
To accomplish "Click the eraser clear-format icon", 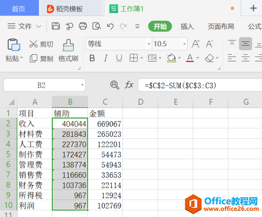I will (x=209, y=58).
